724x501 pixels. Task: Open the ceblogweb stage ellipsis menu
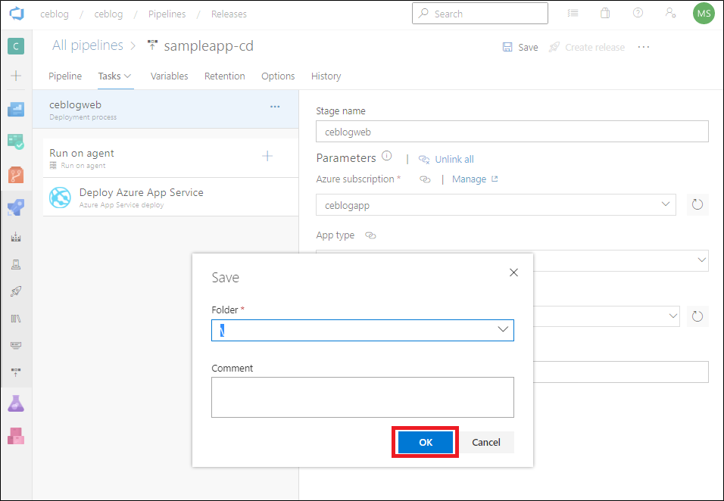coord(275,107)
